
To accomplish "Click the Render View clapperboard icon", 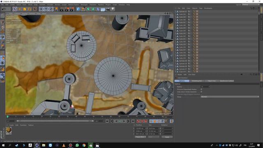I will coord(62,9).
